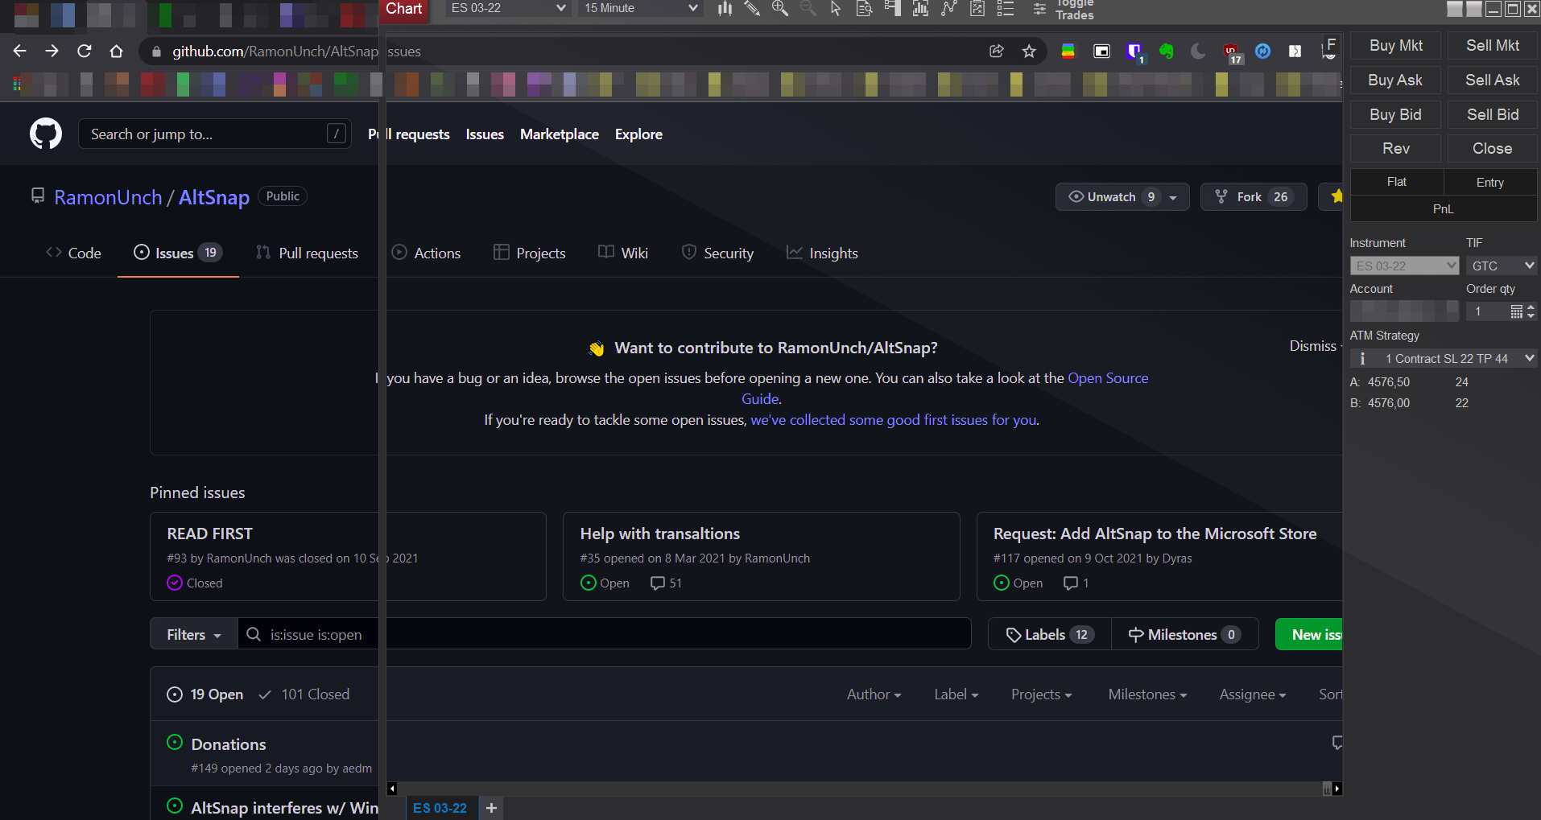This screenshot has width=1541, height=820.
Task: Click the share page icon in address bar
Action: (997, 51)
